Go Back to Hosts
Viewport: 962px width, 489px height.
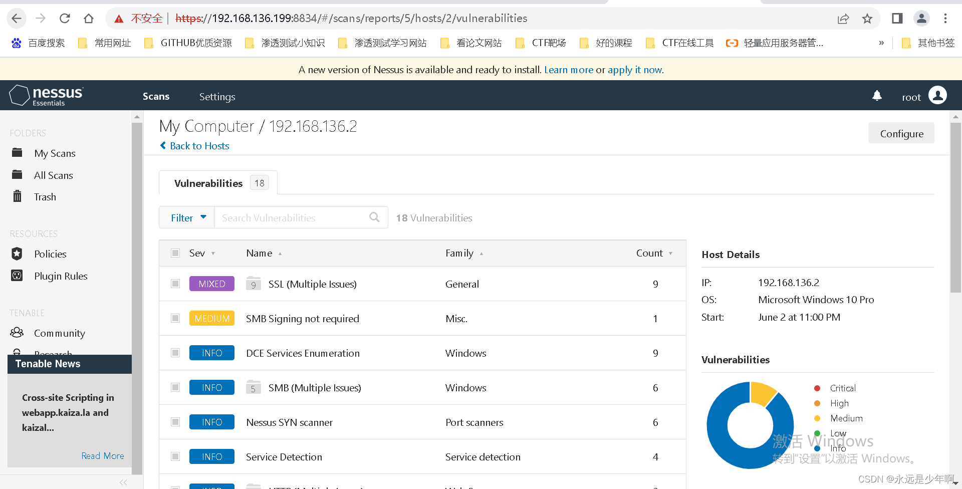(194, 146)
